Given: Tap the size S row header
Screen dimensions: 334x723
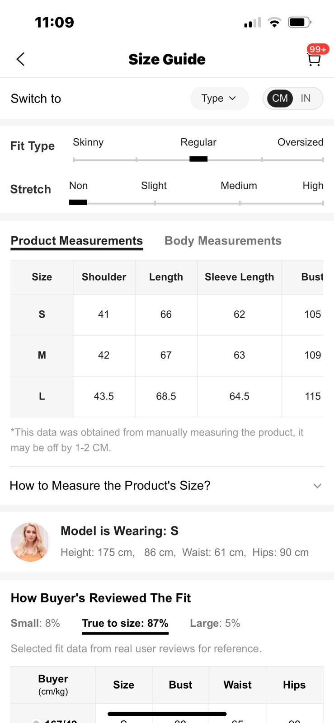Looking at the screenshot, I should coord(42,315).
